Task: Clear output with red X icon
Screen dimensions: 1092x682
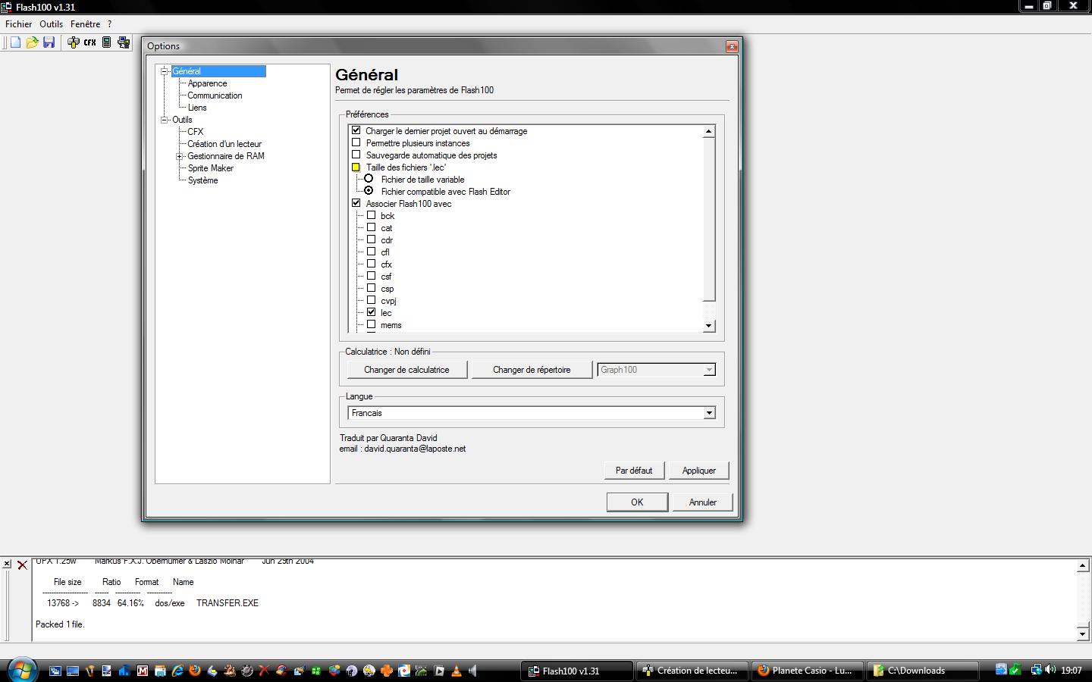Action: [x=22, y=565]
